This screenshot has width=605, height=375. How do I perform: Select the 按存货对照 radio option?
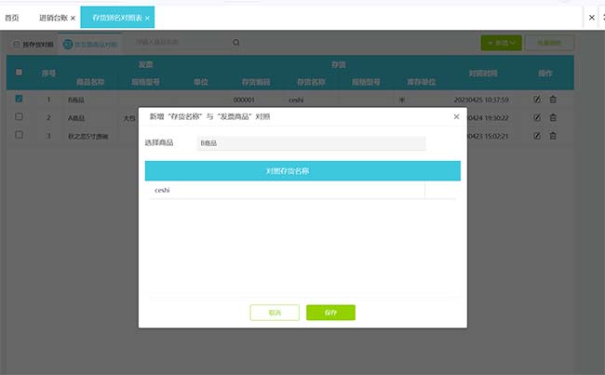tap(34, 45)
